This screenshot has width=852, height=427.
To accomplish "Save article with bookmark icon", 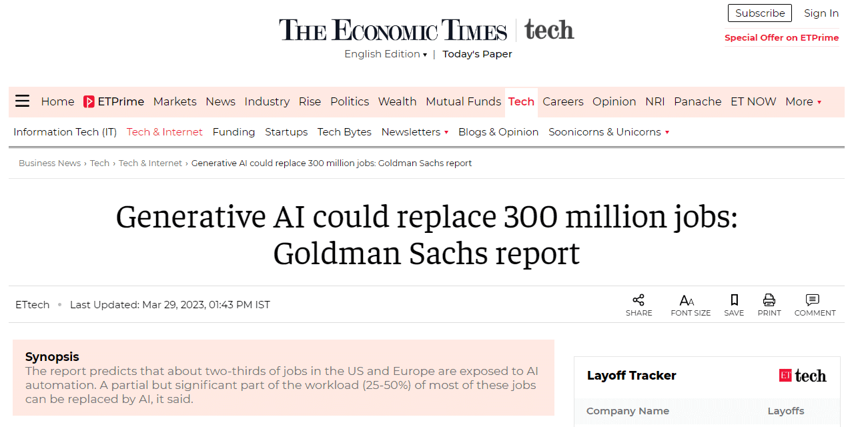I will click(x=734, y=300).
